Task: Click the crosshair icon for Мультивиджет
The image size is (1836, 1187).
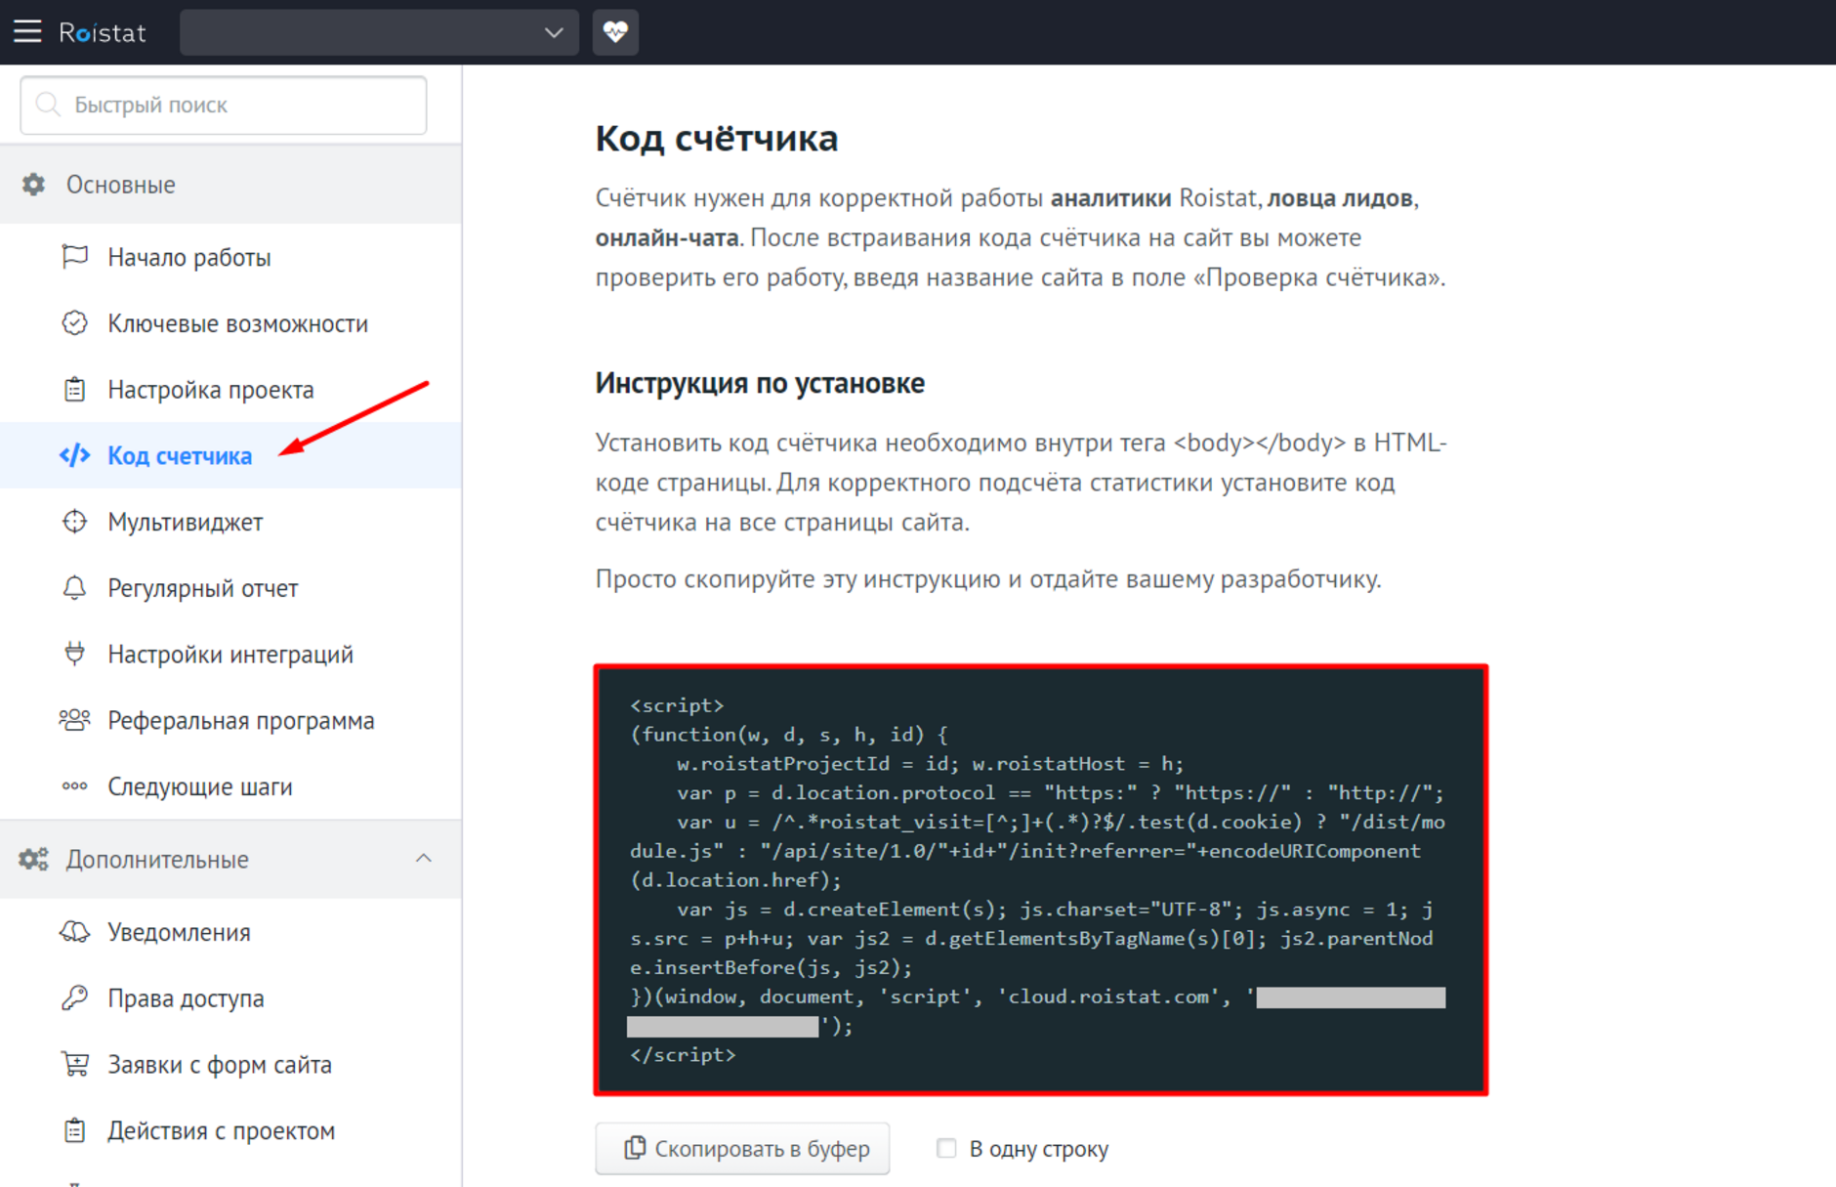Action: pos(75,522)
